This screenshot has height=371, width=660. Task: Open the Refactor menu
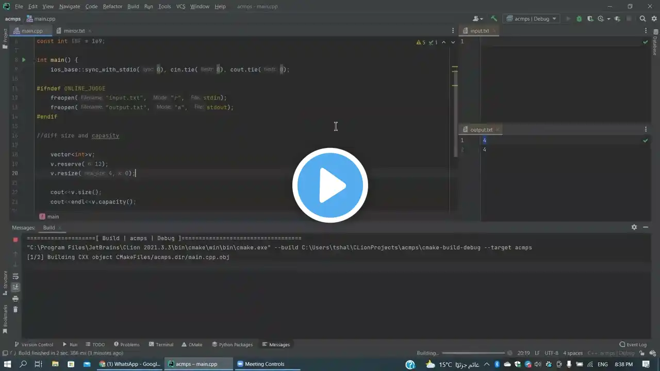(x=112, y=6)
